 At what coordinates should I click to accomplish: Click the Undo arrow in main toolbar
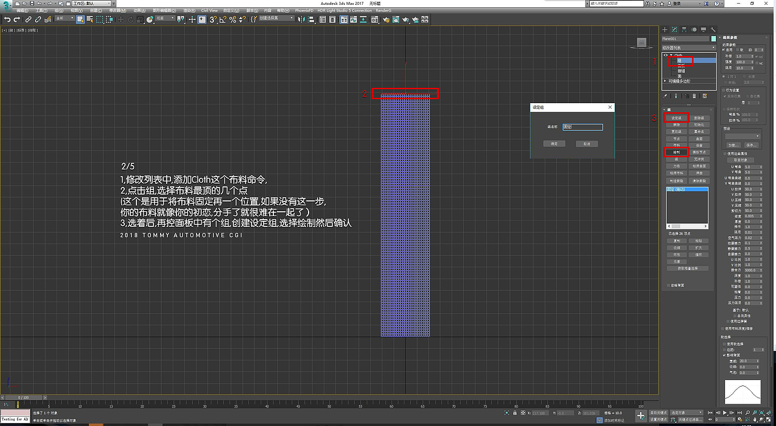point(7,19)
